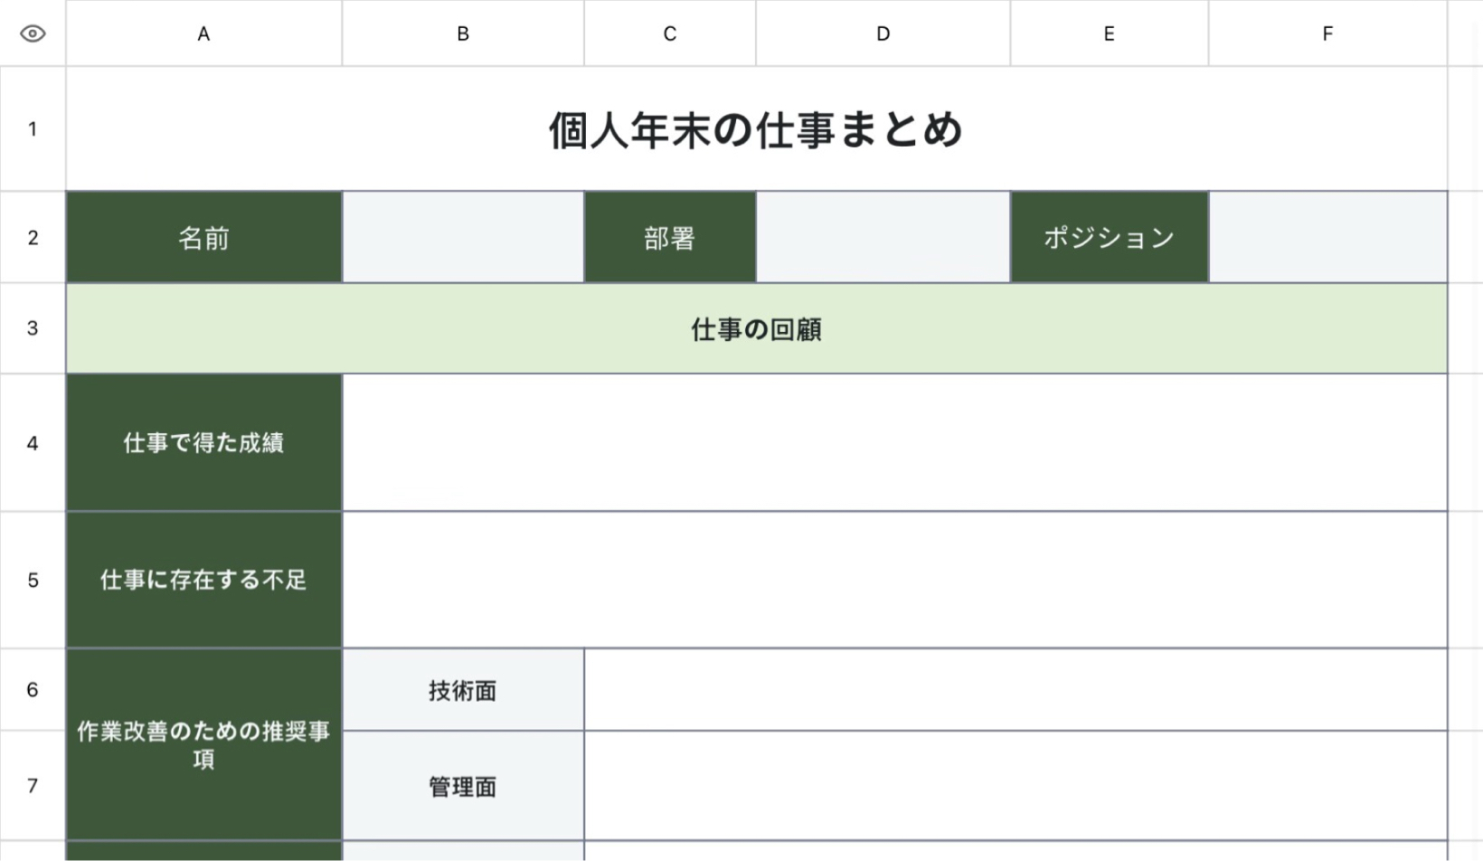Select row 1 header

coord(33,128)
